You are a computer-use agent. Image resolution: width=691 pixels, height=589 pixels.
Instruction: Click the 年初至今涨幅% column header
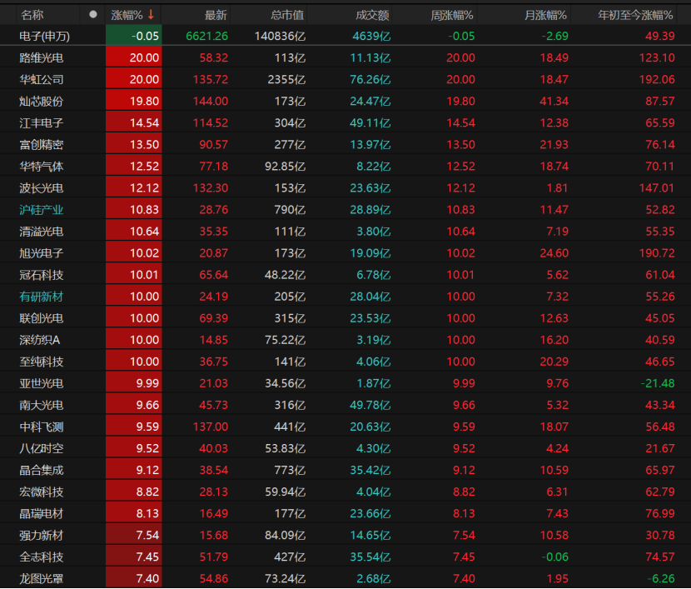pyautogui.click(x=636, y=15)
